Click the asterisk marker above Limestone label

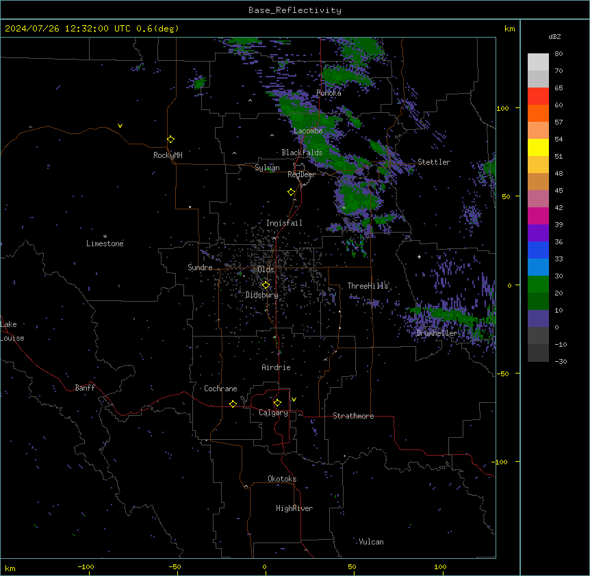[x=105, y=237]
